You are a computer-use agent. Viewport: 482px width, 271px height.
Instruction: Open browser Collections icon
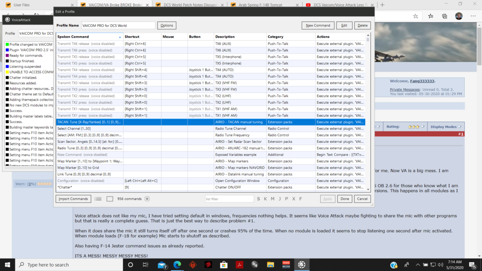coord(445,16)
